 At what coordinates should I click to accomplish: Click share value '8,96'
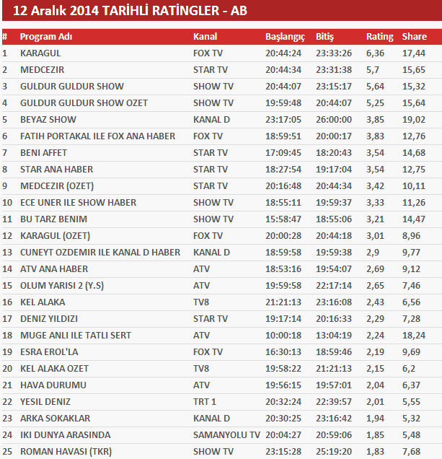coord(411,236)
